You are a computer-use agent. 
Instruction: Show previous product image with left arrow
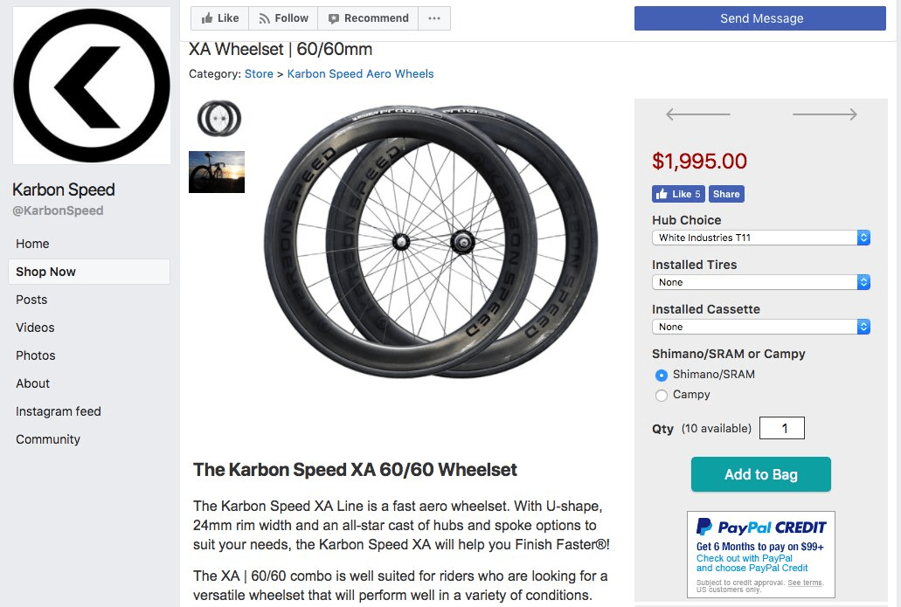[697, 114]
